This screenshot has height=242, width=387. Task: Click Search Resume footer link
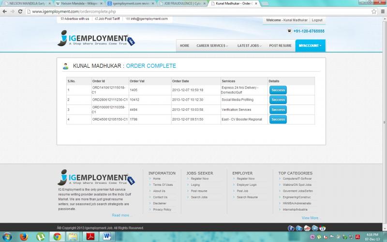247,197
